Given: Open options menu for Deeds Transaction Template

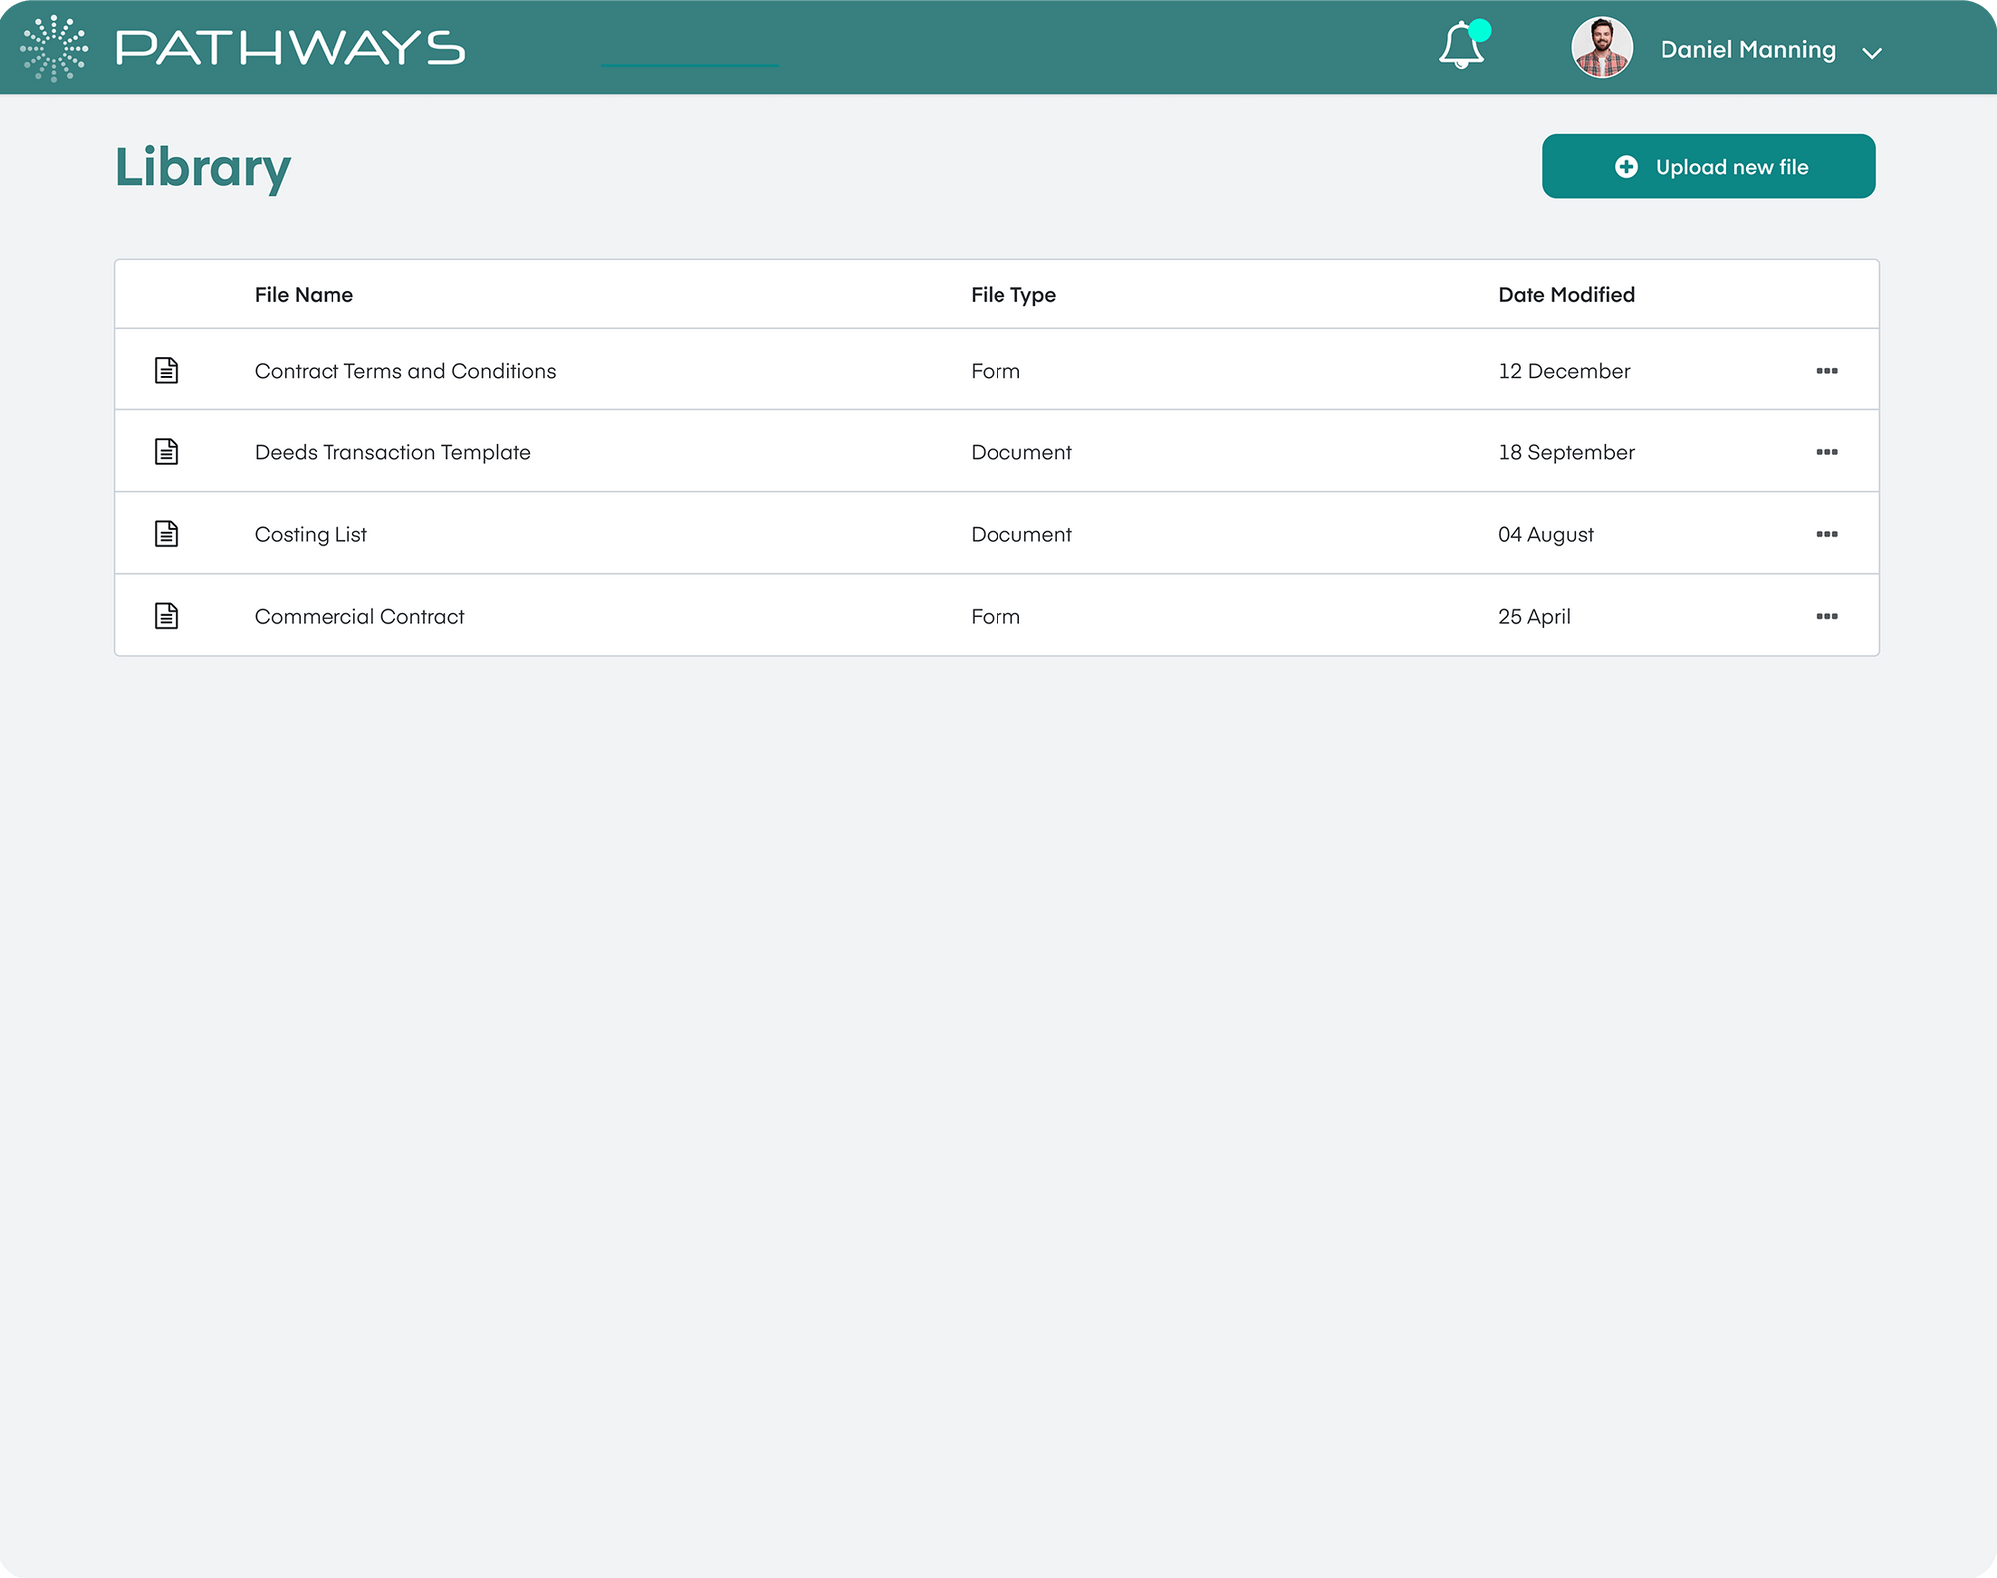Looking at the screenshot, I should click(1827, 450).
